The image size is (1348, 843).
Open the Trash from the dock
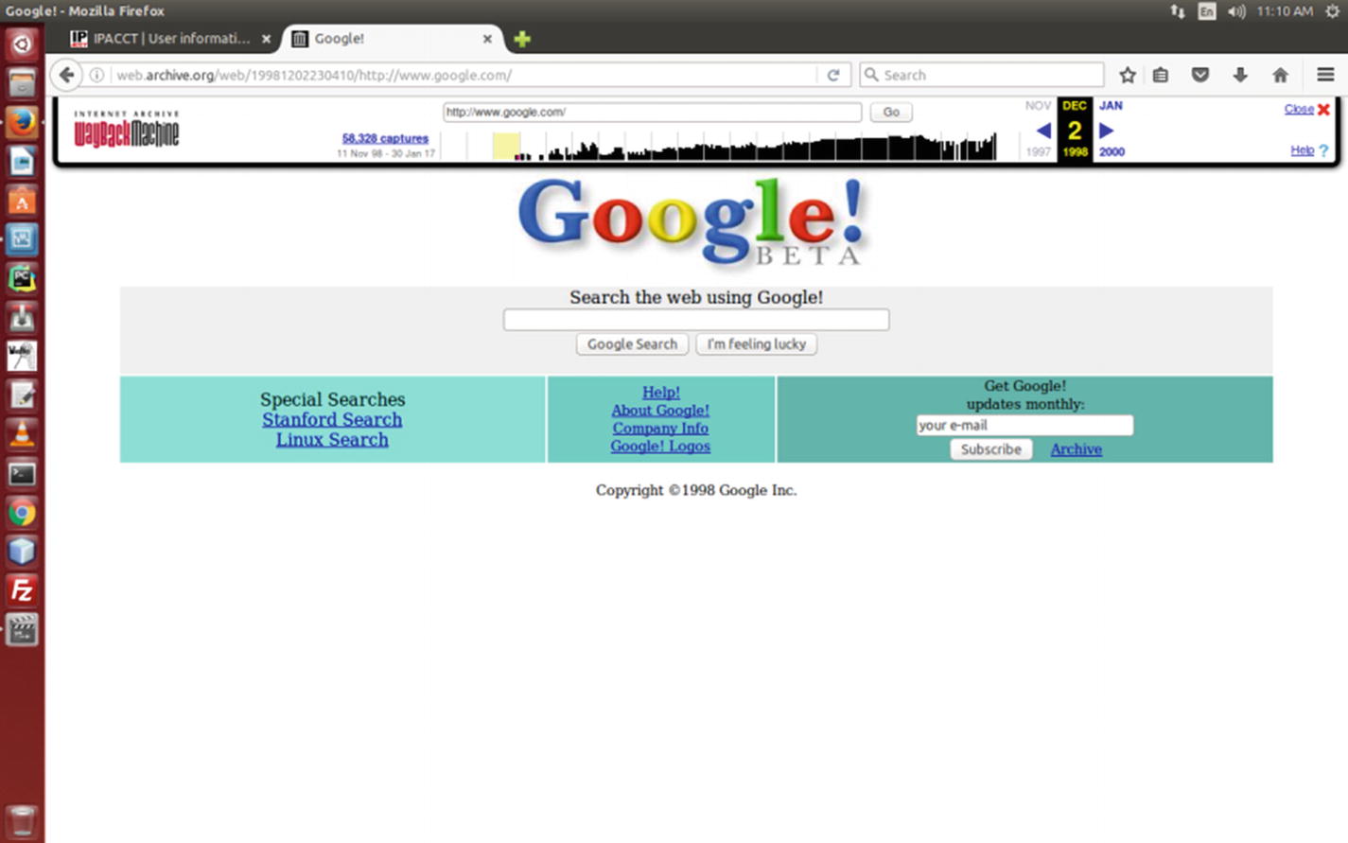(22, 821)
